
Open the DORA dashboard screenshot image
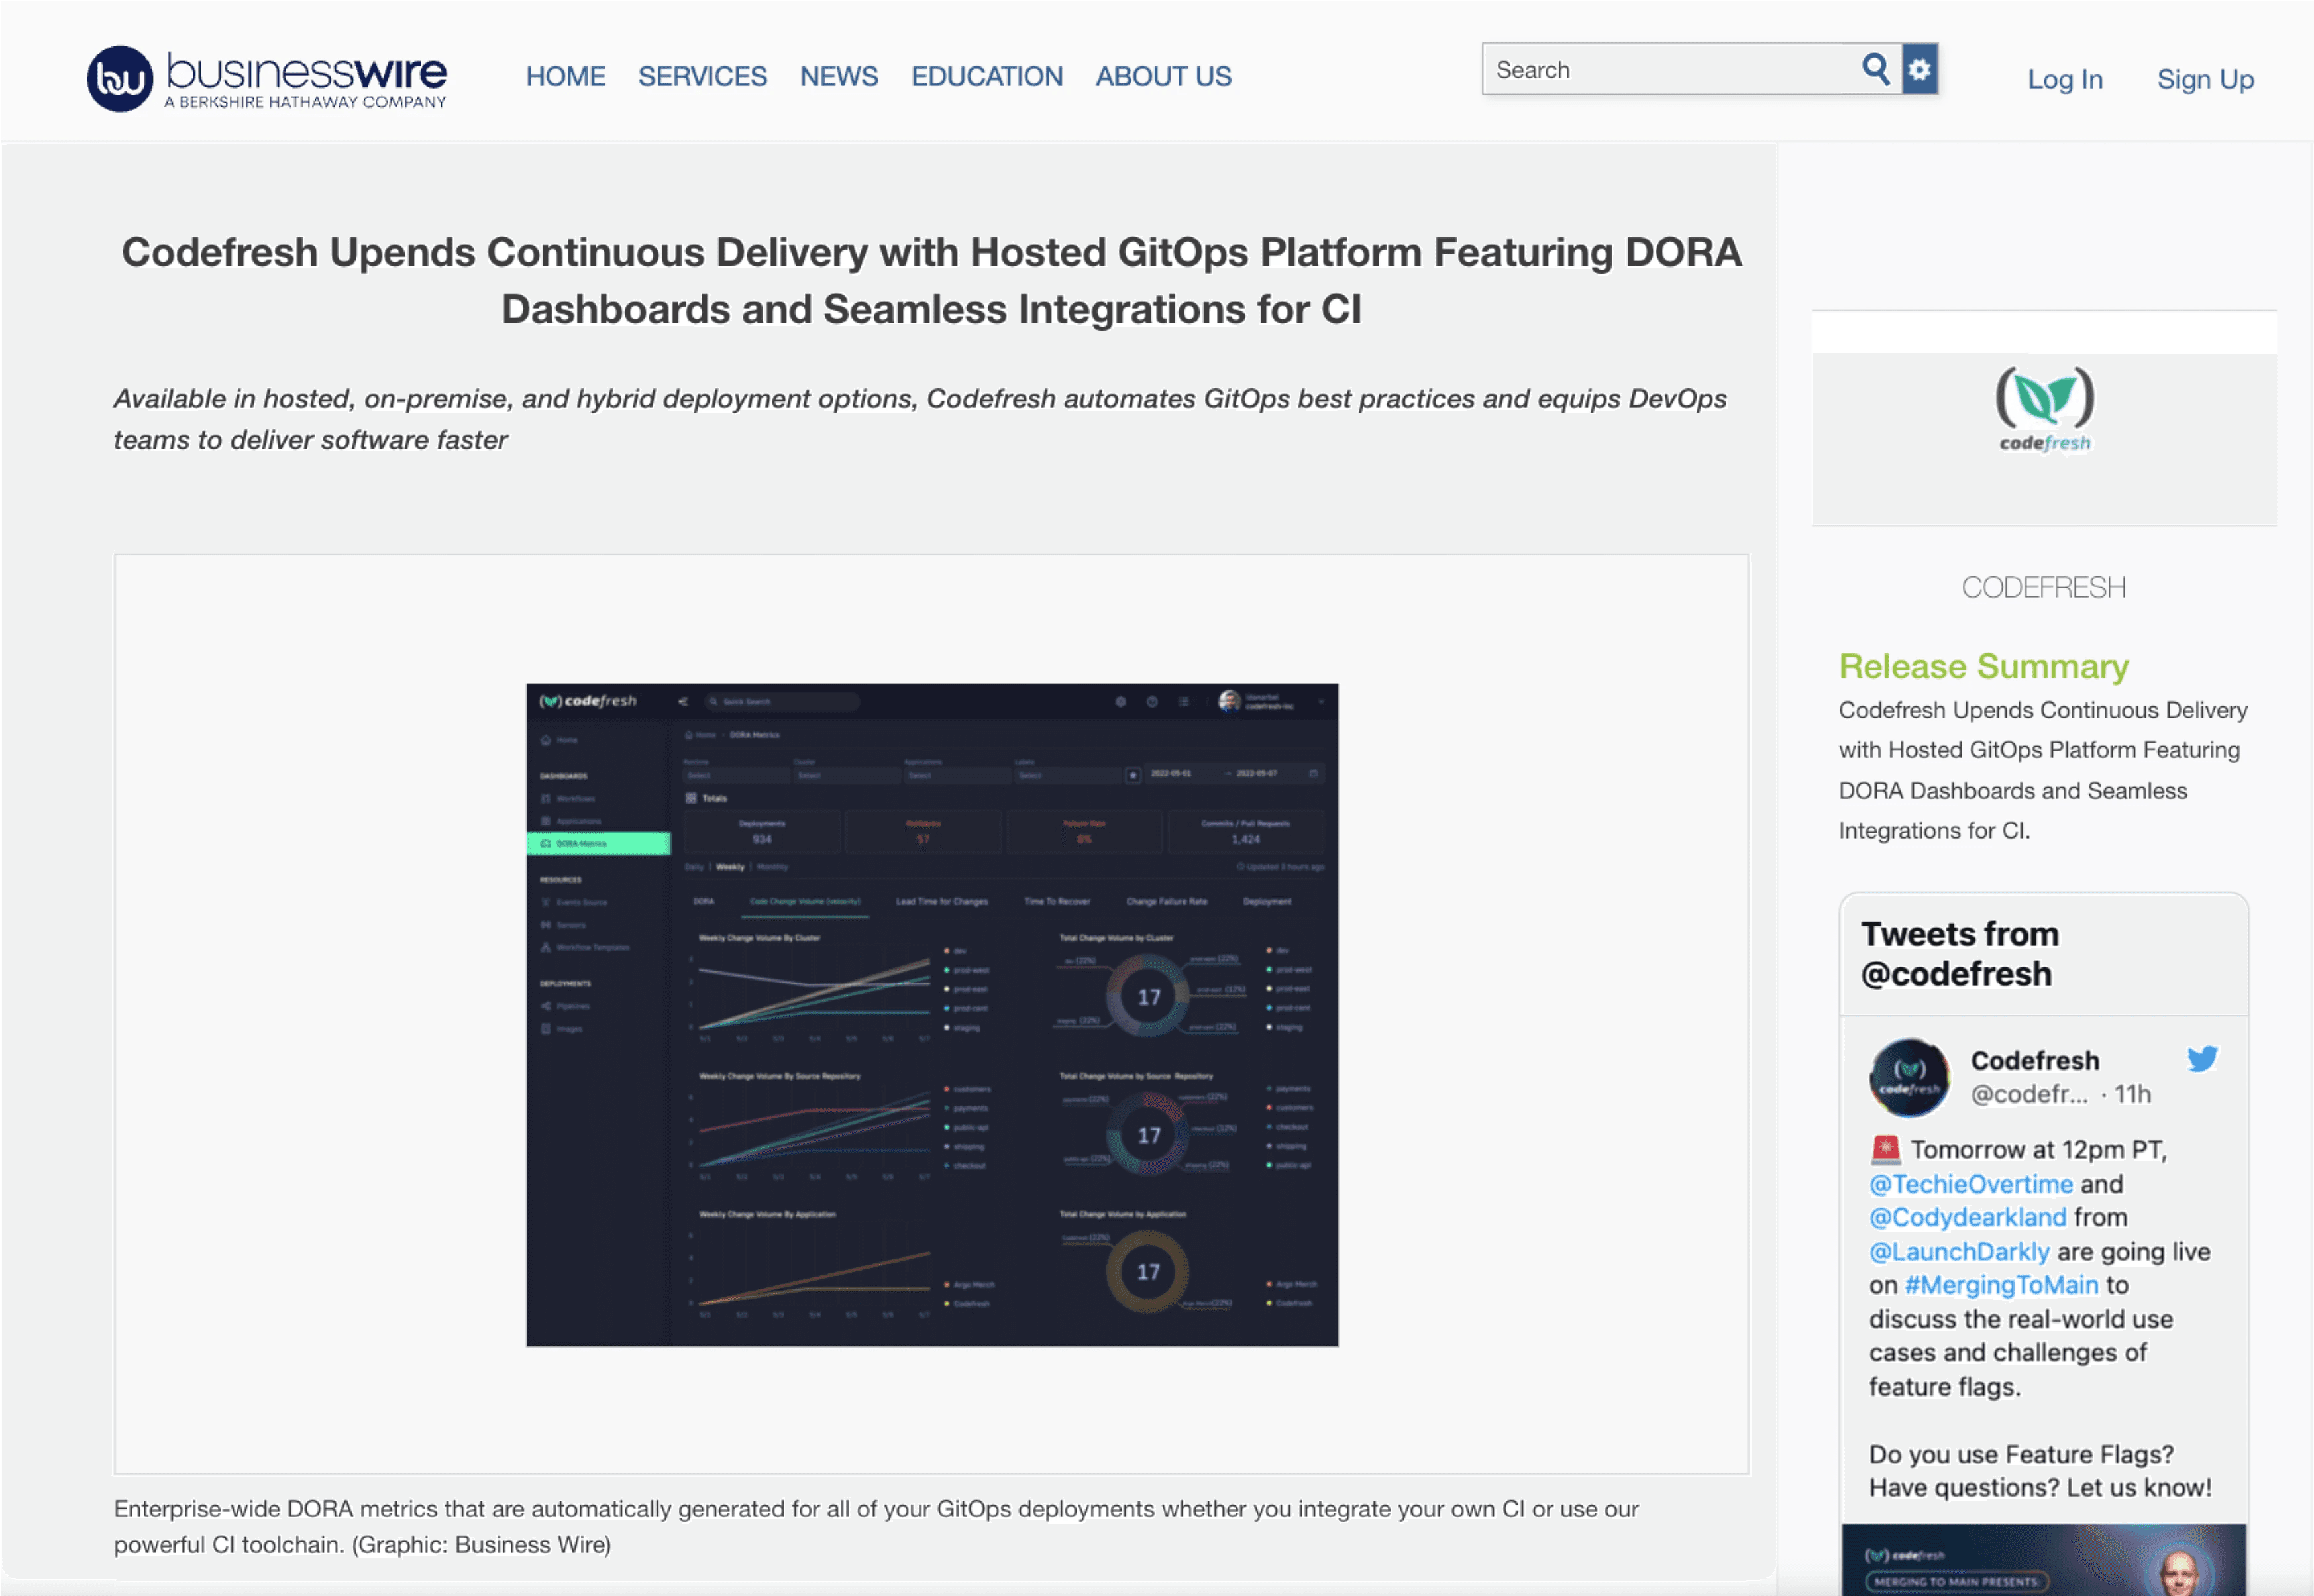pos(931,1014)
